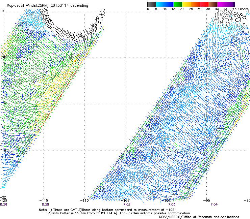Click the '-110' longitude axis label
Image resolution: width=250 pixels, height=219 pixels.
pyautogui.click(x=84, y=200)
